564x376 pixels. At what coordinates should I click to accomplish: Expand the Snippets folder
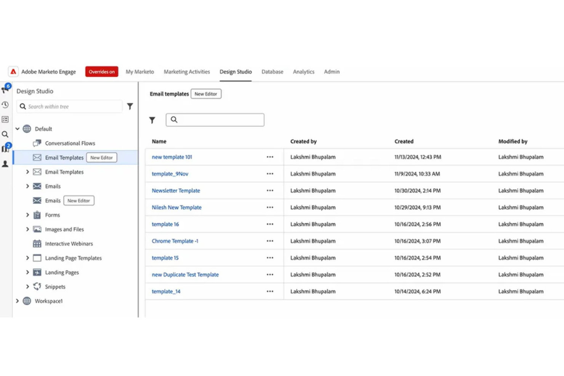(x=27, y=286)
